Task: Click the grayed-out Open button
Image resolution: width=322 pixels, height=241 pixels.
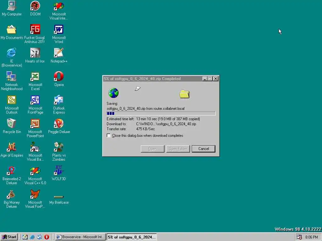Action: pyautogui.click(x=153, y=149)
